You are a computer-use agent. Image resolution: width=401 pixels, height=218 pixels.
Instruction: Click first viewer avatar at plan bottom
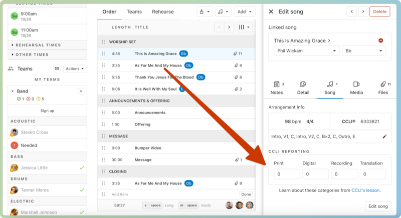tap(229, 205)
